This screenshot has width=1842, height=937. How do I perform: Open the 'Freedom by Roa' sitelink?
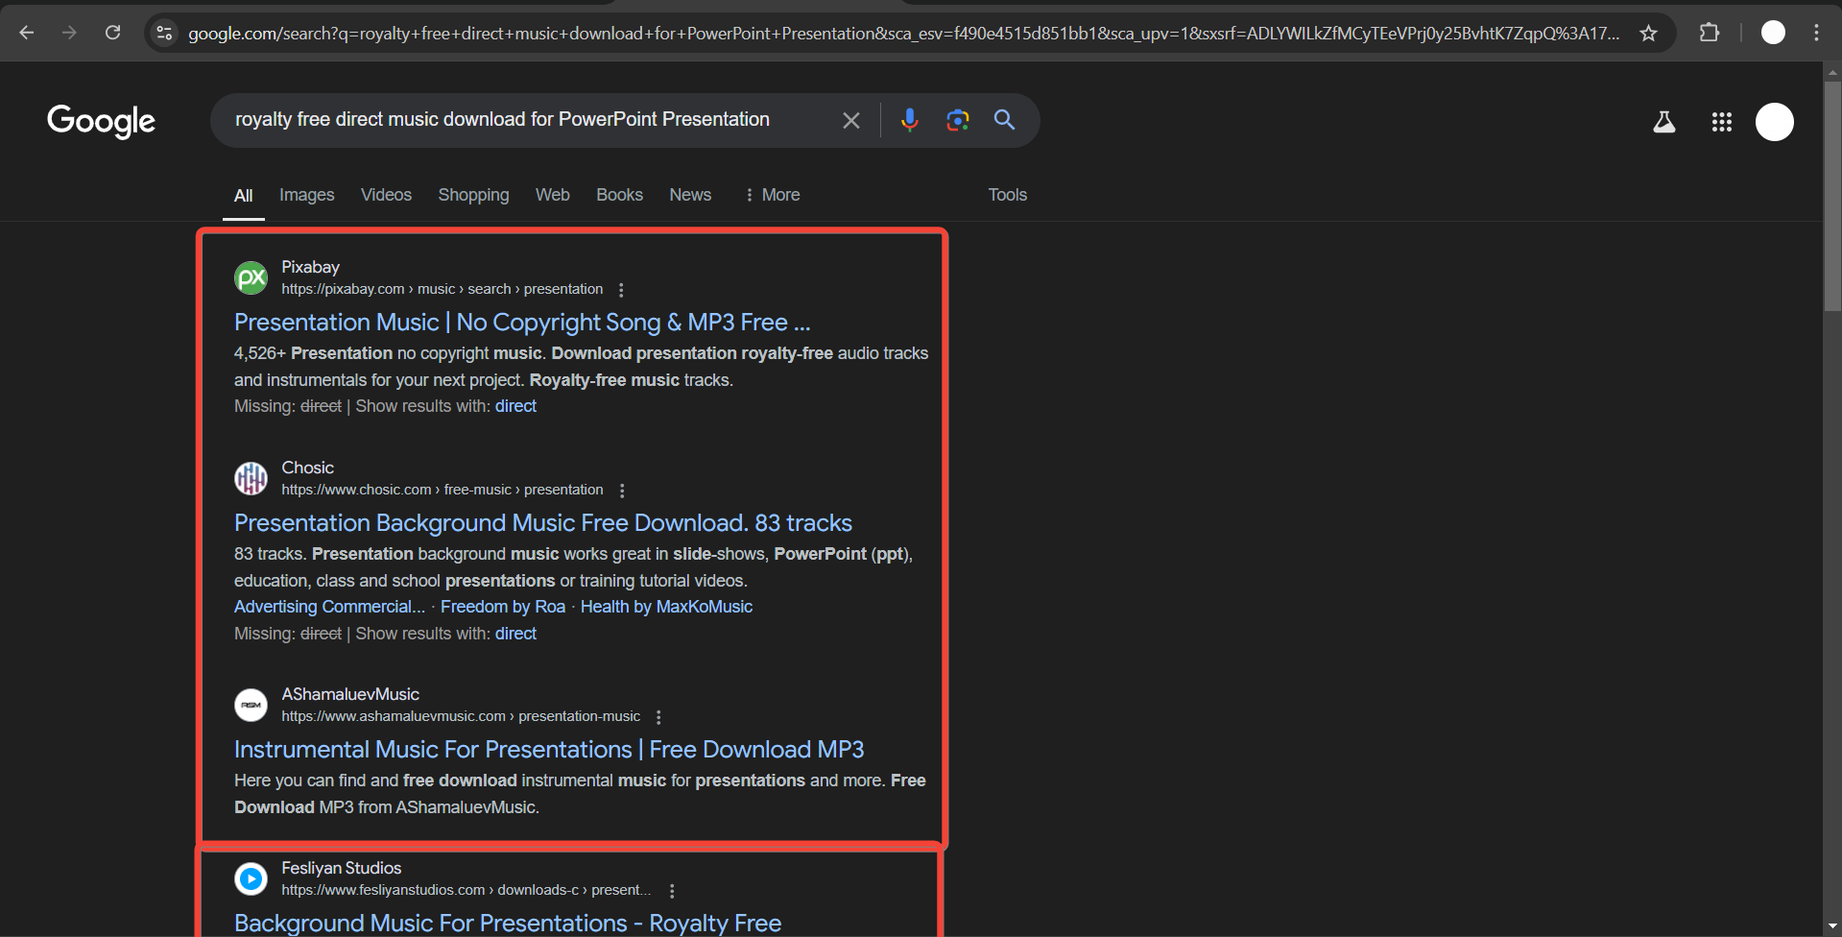click(503, 607)
